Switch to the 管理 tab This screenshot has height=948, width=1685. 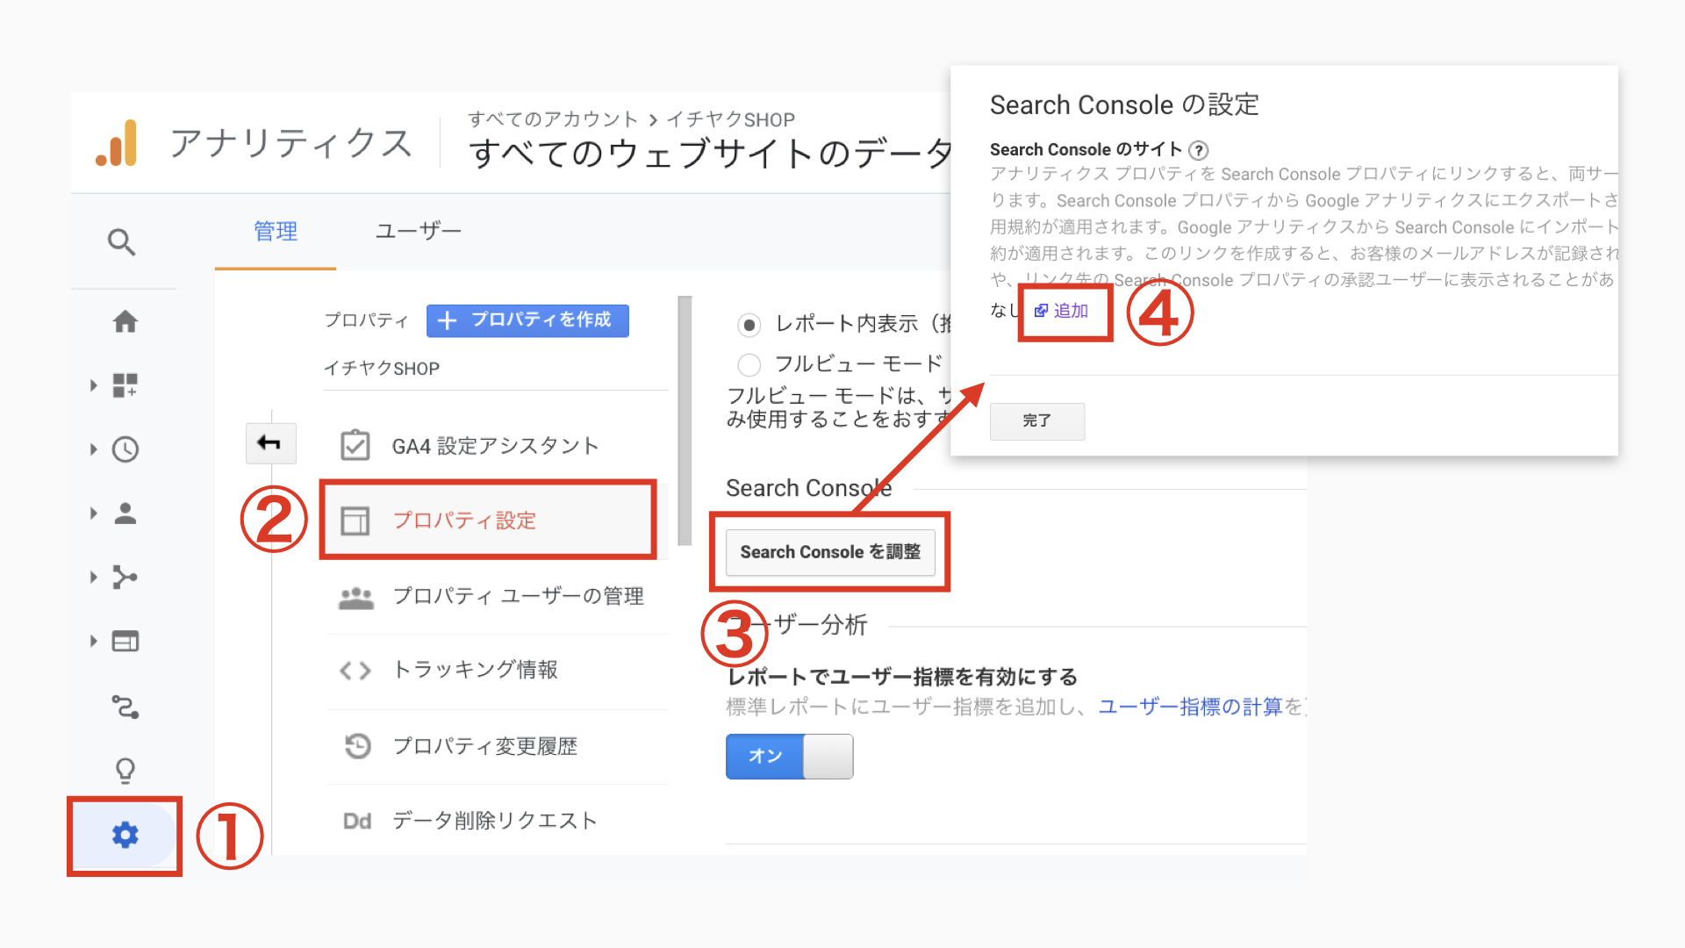point(276,232)
